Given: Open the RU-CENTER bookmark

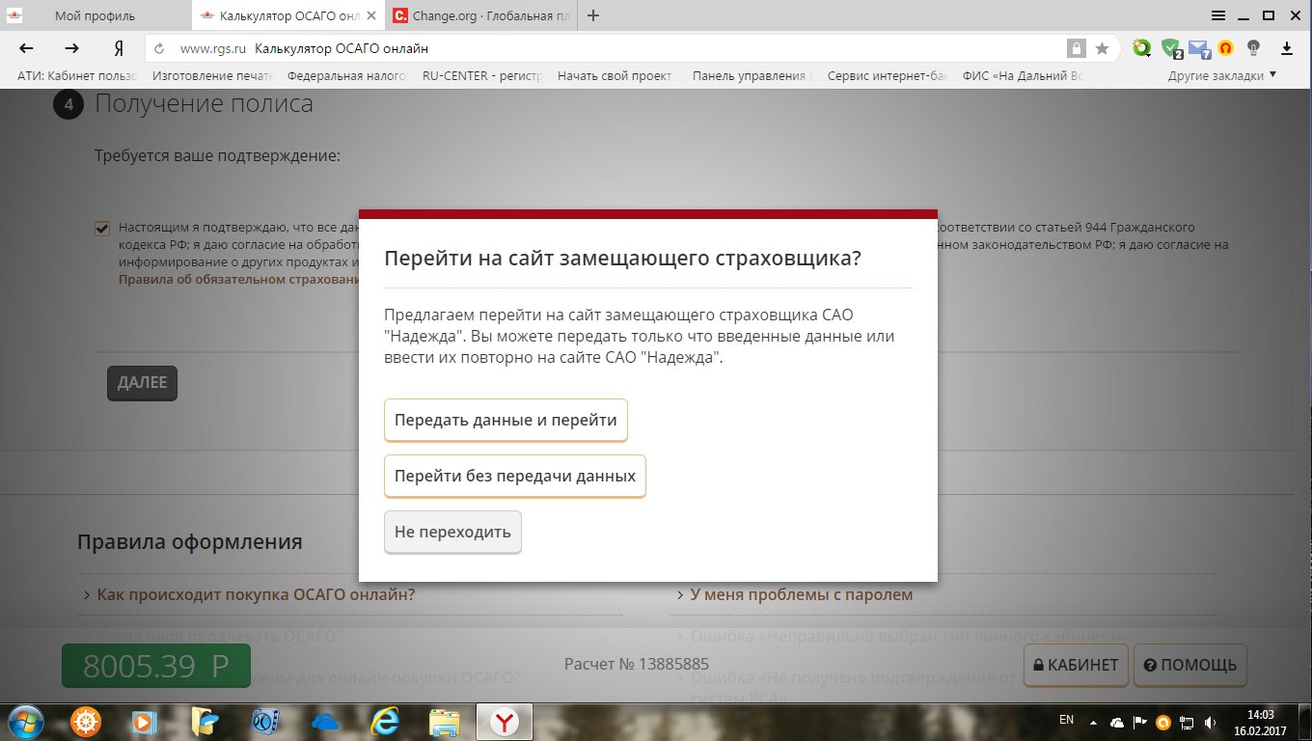Looking at the screenshot, I should click(483, 76).
